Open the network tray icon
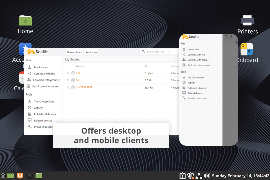270x180 pixels. [x=199, y=176]
